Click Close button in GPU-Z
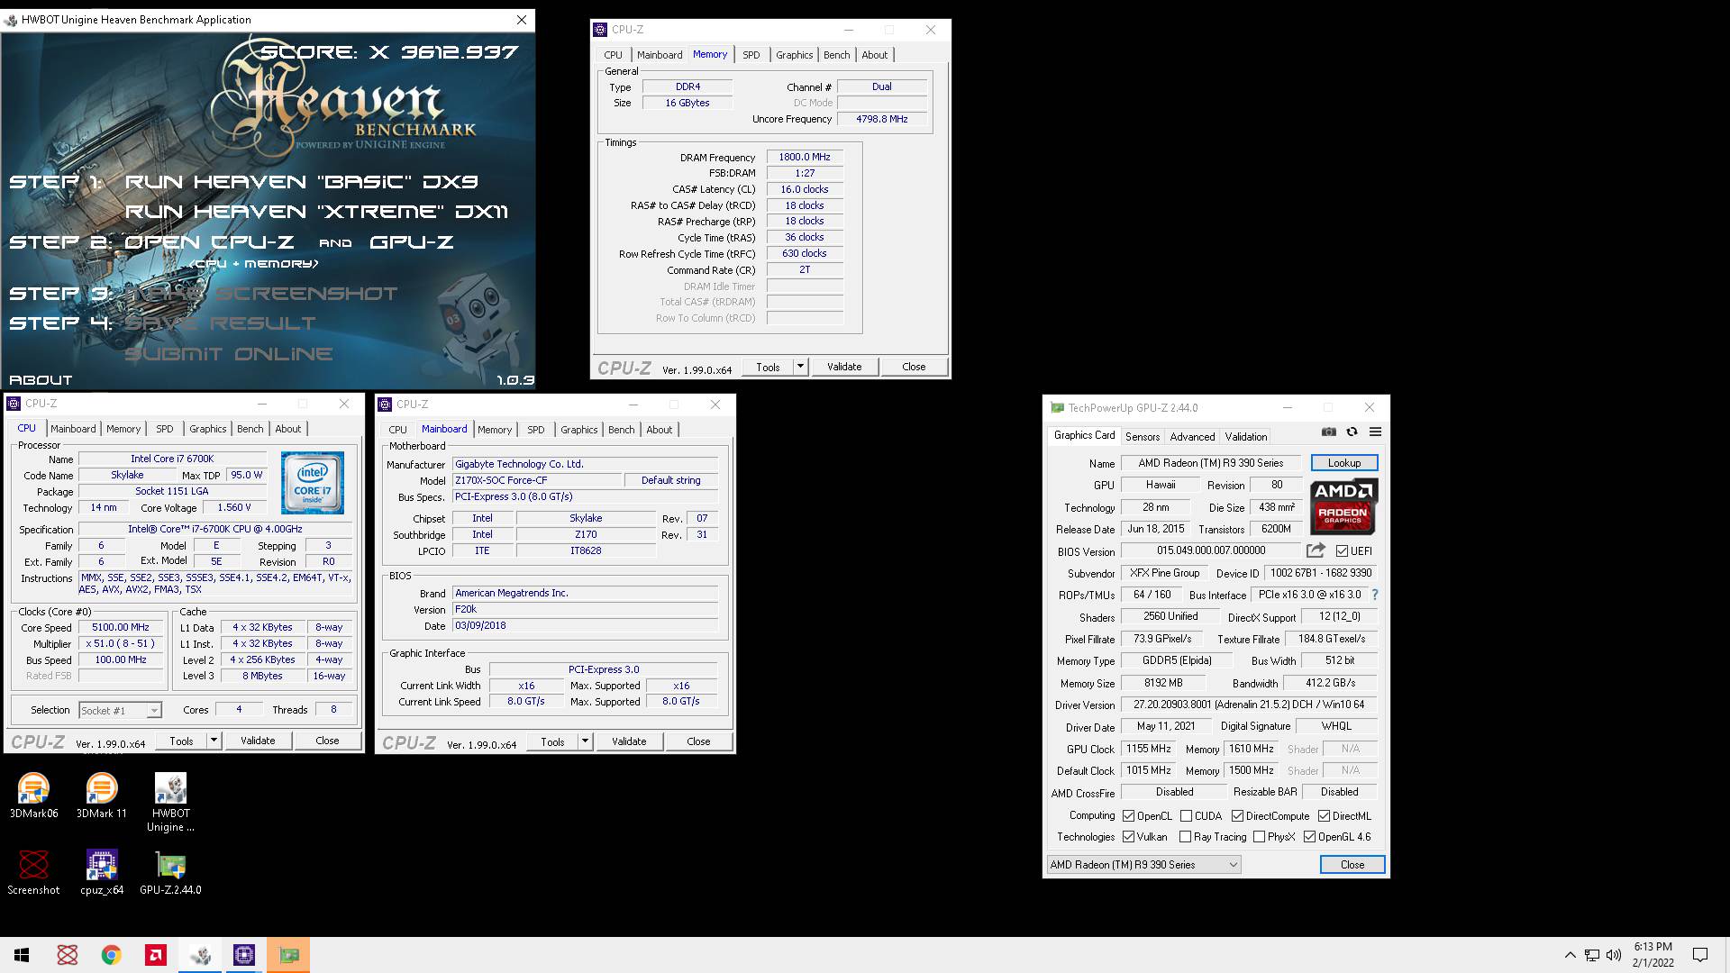The width and height of the screenshot is (1730, 973). [x=1352, y=865]
